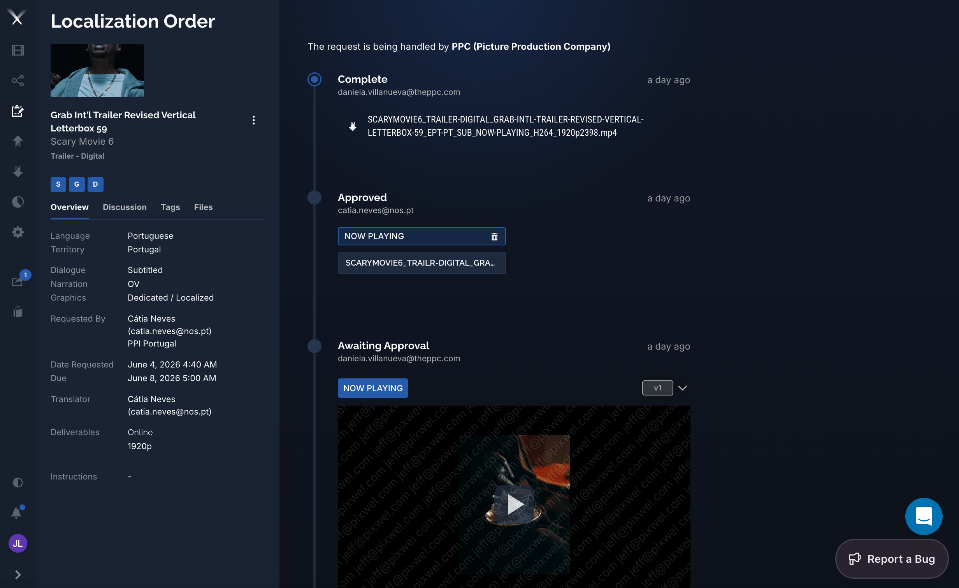Click the OV narration value
The height and width of the screenshot is (588, 959).
(x=133, y=284)
